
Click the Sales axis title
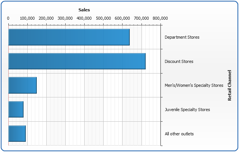coord(84,9)
